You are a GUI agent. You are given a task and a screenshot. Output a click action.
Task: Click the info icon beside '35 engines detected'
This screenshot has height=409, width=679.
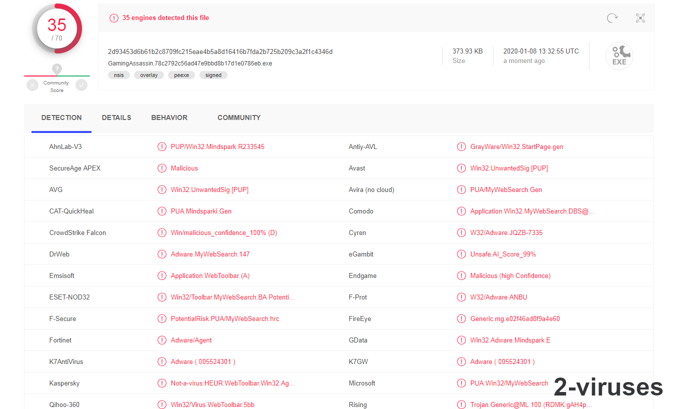point(113,17)
